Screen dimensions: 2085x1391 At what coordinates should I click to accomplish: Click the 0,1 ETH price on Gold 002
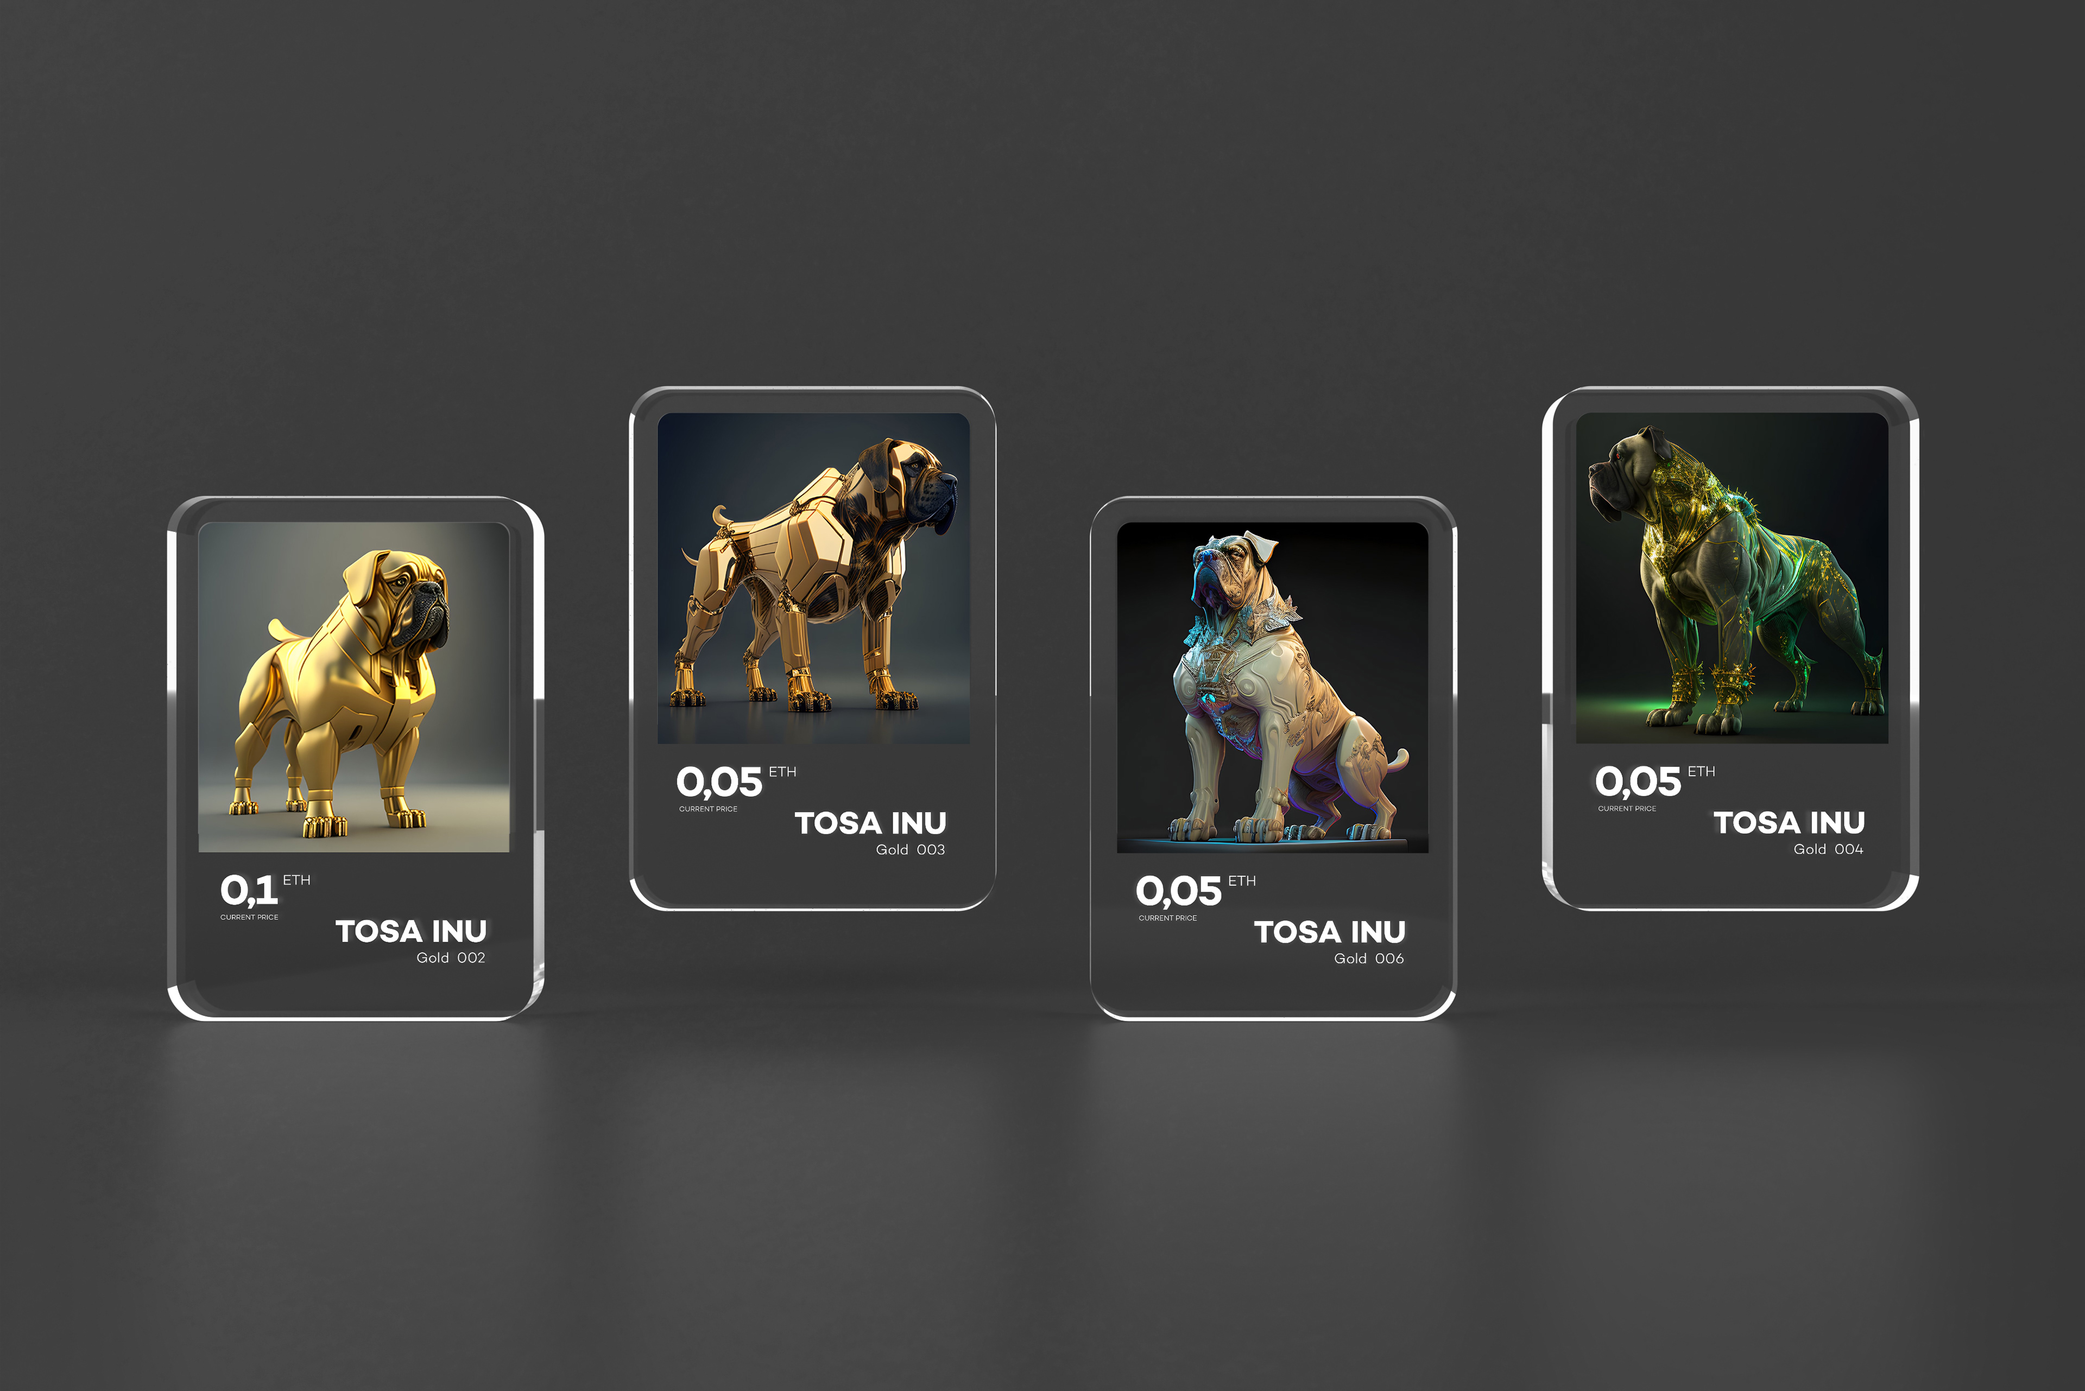[266, 889]
